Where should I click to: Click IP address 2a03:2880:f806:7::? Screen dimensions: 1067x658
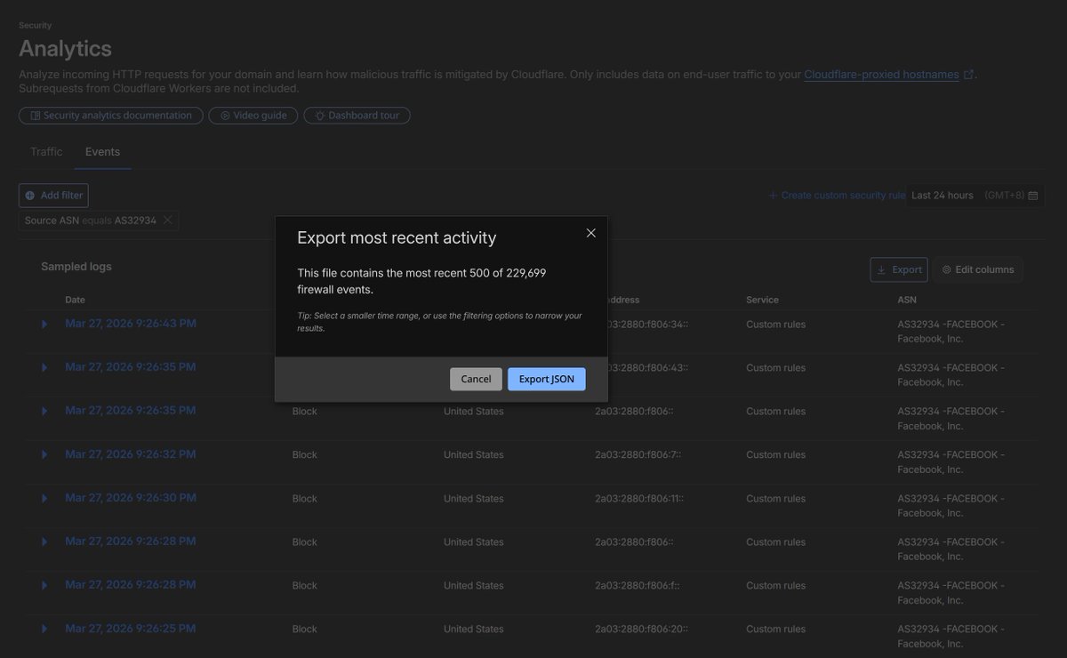(638, 455)
